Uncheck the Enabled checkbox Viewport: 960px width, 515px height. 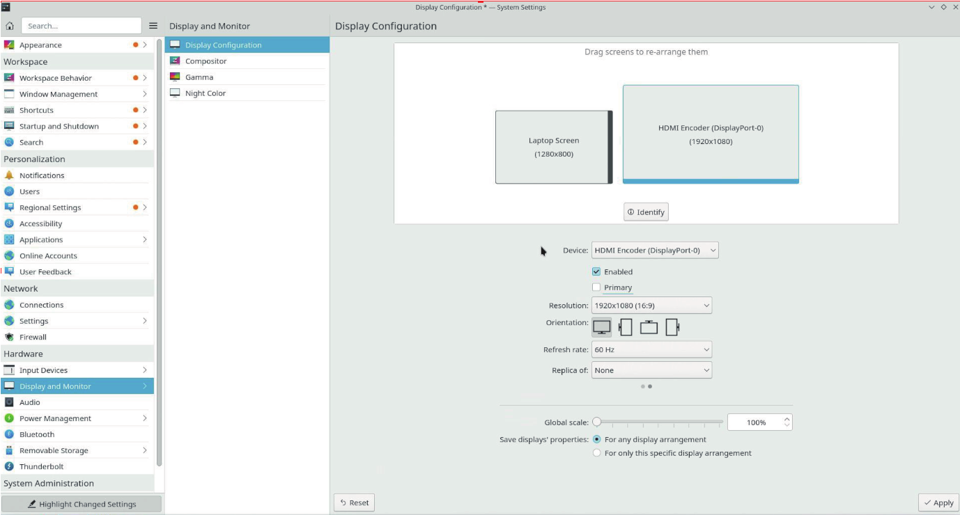(596, 272)
